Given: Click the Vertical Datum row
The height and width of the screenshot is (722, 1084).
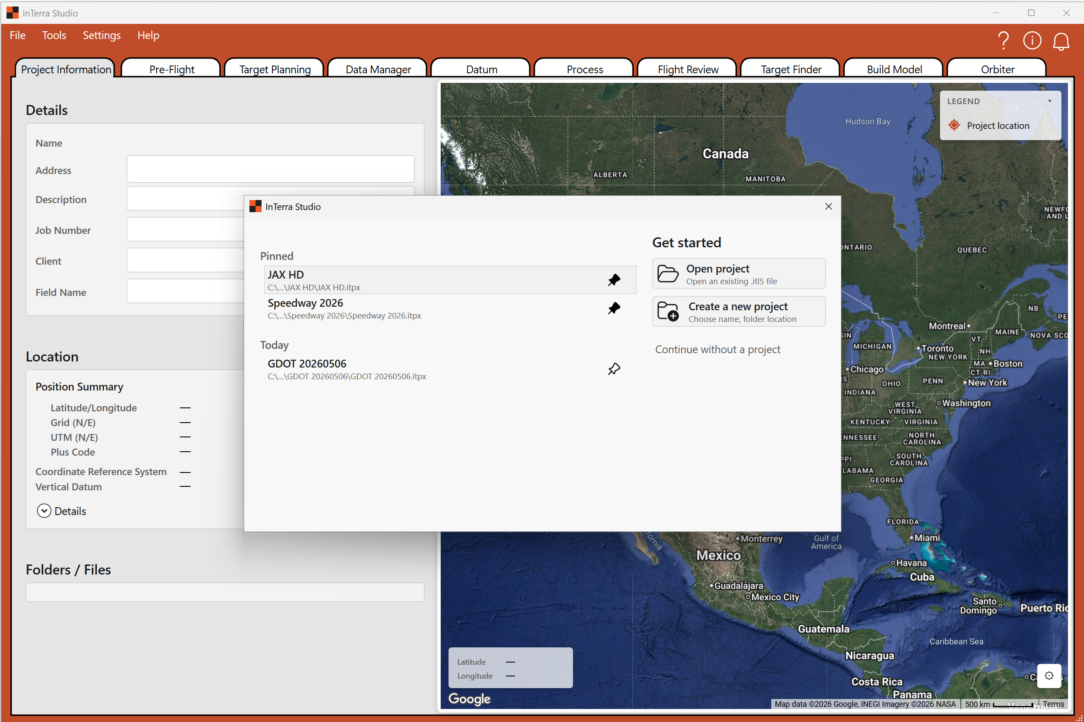Looking at the screenshot, I should pos(113,487).
